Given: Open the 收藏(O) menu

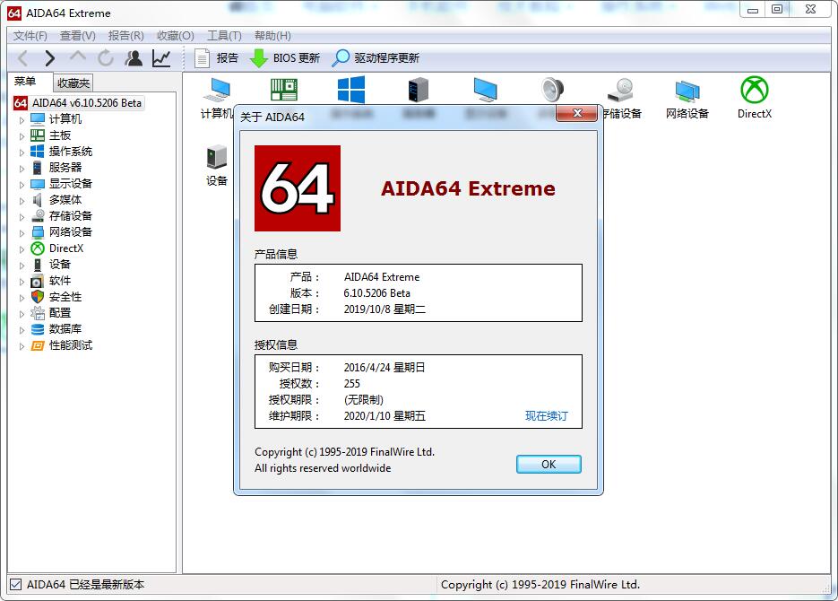Looking at the screenshot, I should (176, 36).
